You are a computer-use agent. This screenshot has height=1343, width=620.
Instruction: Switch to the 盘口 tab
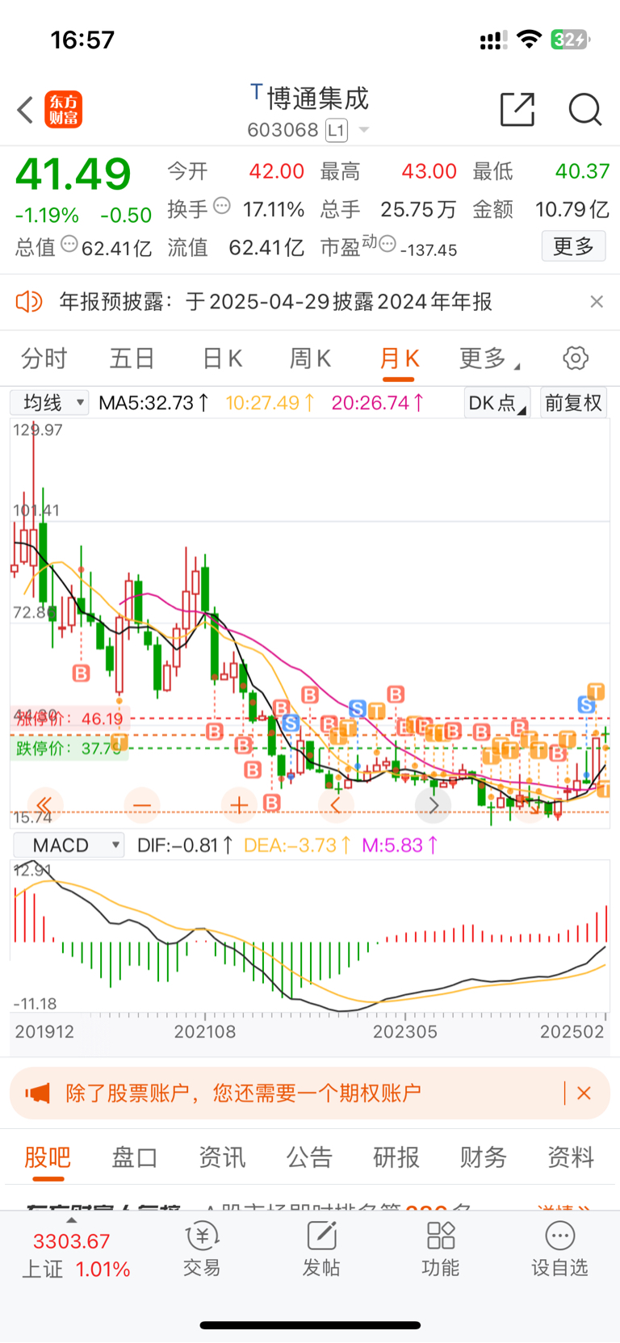(x=134, y=1156)
